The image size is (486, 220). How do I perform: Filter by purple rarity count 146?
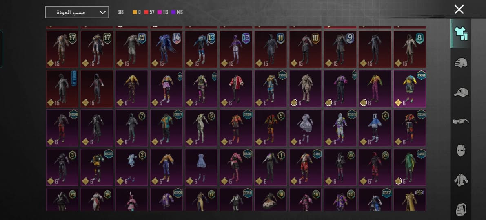[177, 12]
